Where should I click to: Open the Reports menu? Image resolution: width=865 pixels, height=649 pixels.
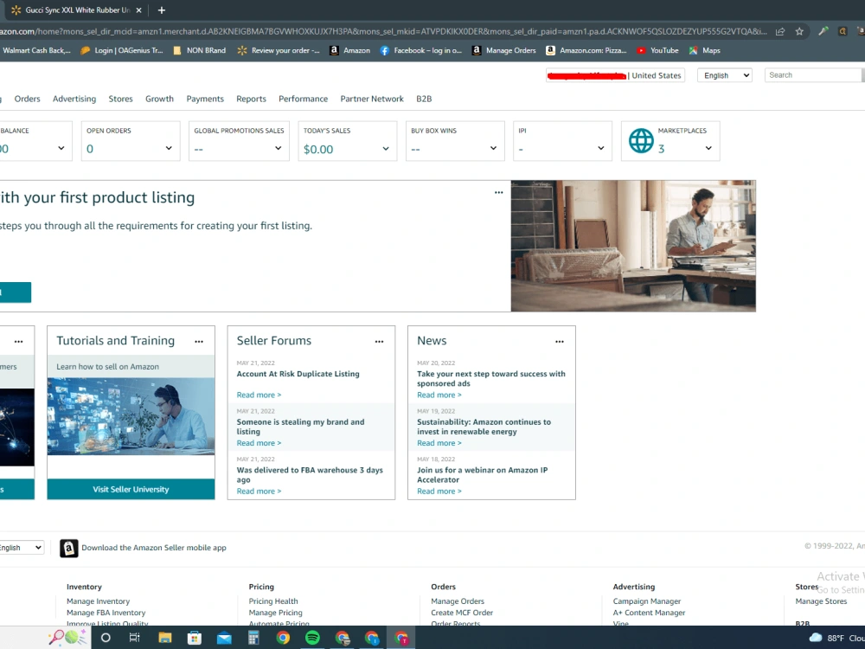(x=251, y=99)
